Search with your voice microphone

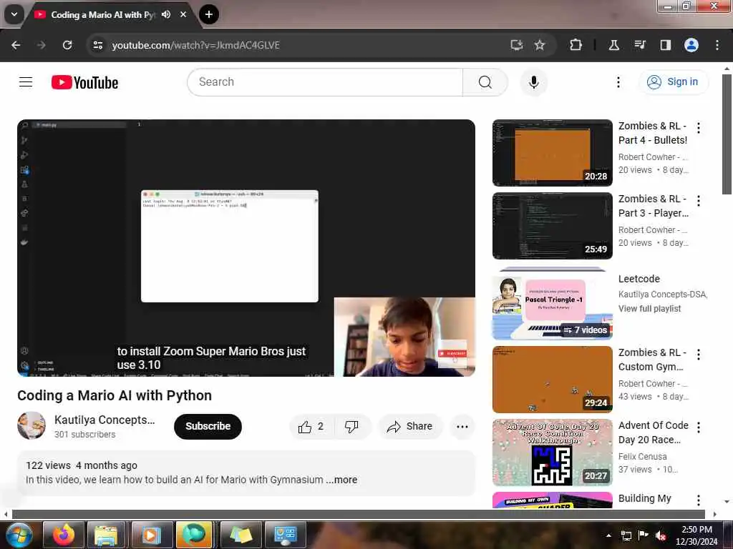(533, 82)
